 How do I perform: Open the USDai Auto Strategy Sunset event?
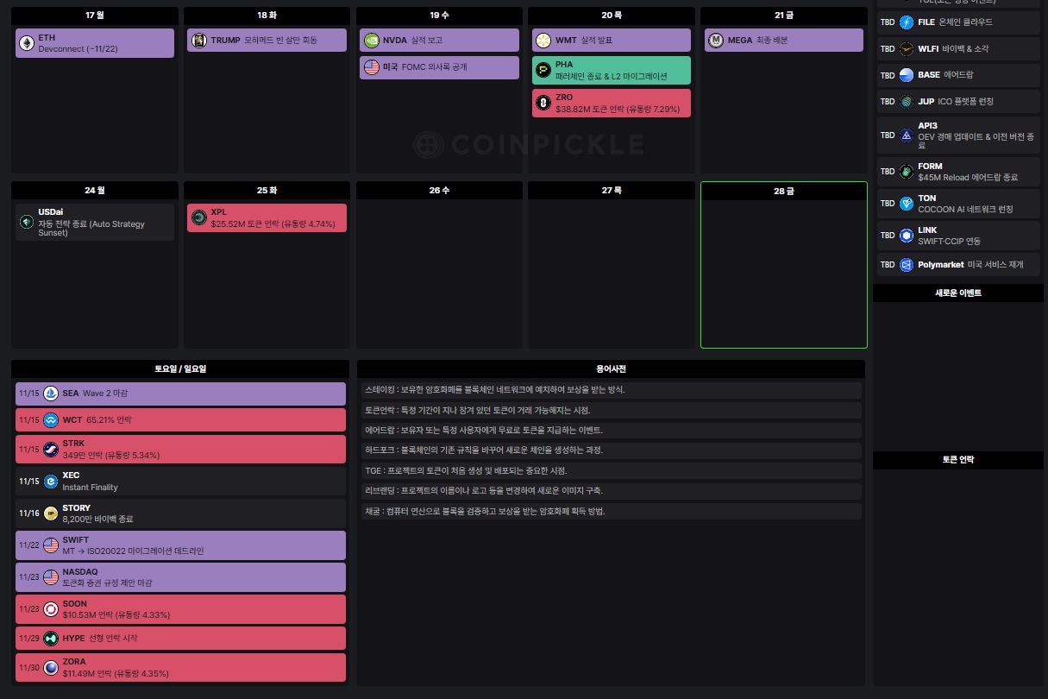click(x=95, y=222)
